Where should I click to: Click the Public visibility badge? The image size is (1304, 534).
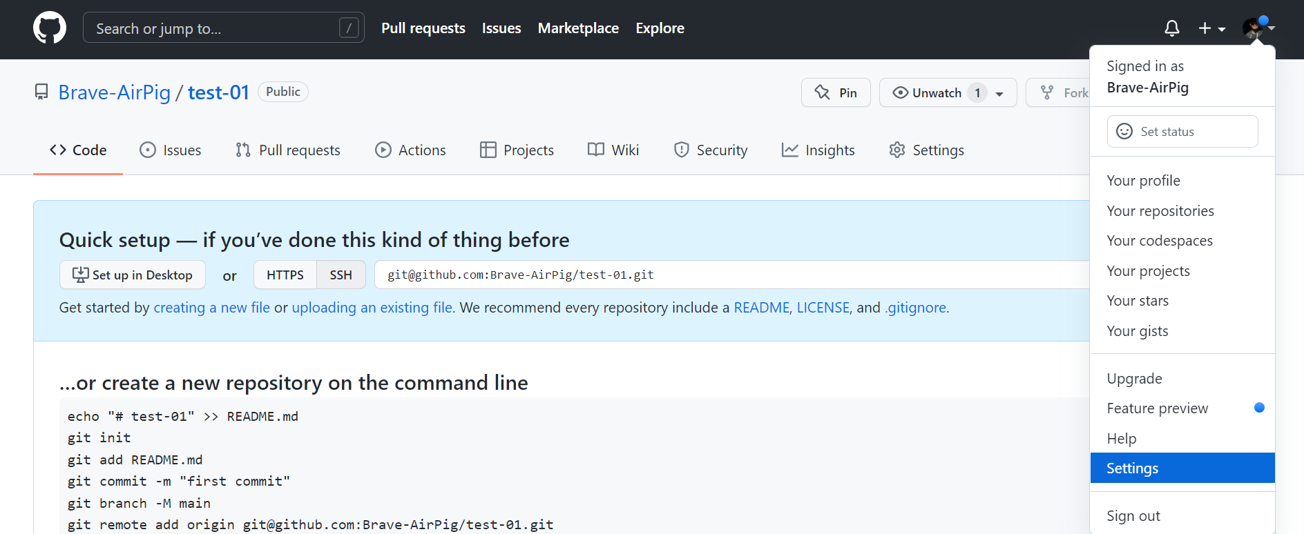pos(283,92)
